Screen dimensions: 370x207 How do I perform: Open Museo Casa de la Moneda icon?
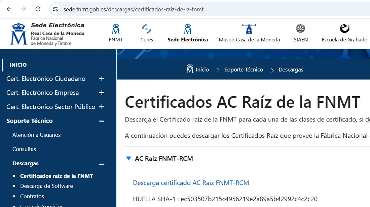[249, 29]
